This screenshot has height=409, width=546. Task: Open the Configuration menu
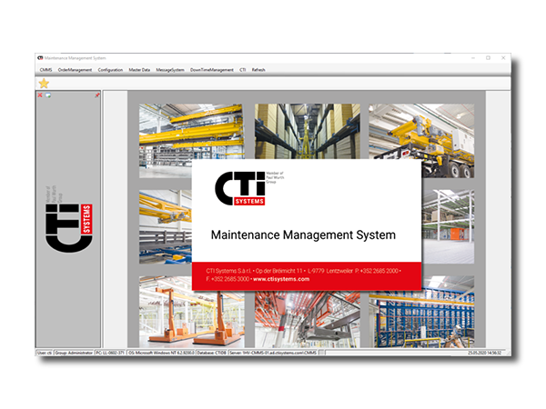[110, 70]
